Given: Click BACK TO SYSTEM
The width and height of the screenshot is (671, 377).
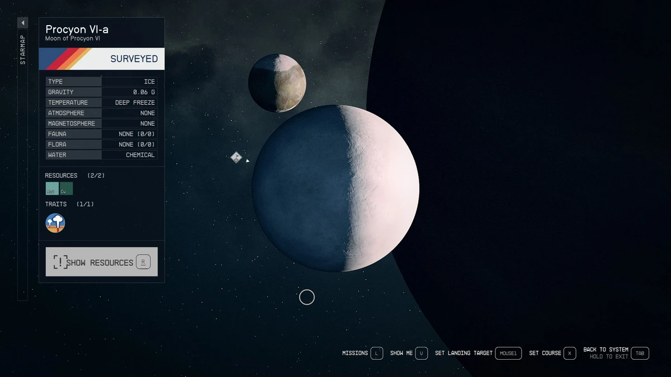Looking at the screenshot, I should point(606,349).
